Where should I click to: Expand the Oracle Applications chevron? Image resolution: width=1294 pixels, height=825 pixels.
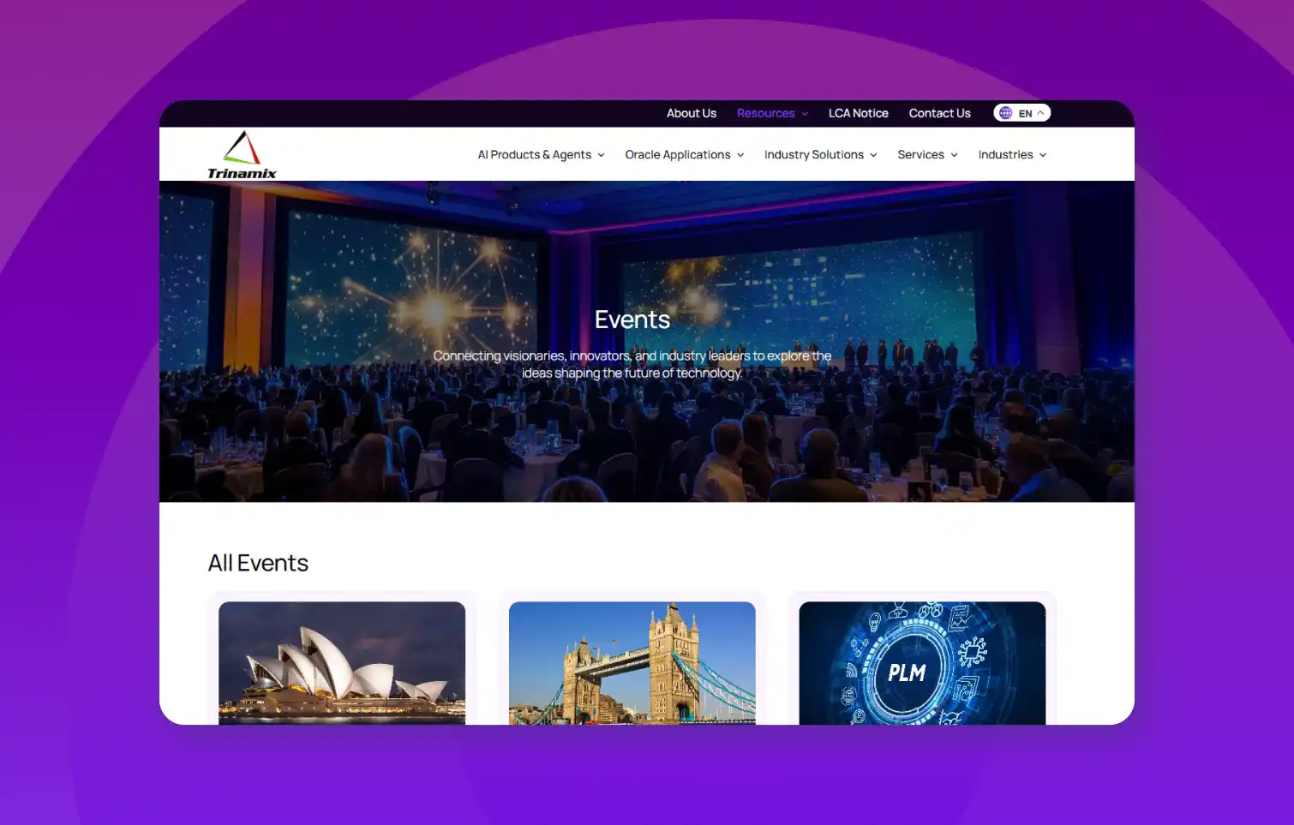click(x=740, y=155)
